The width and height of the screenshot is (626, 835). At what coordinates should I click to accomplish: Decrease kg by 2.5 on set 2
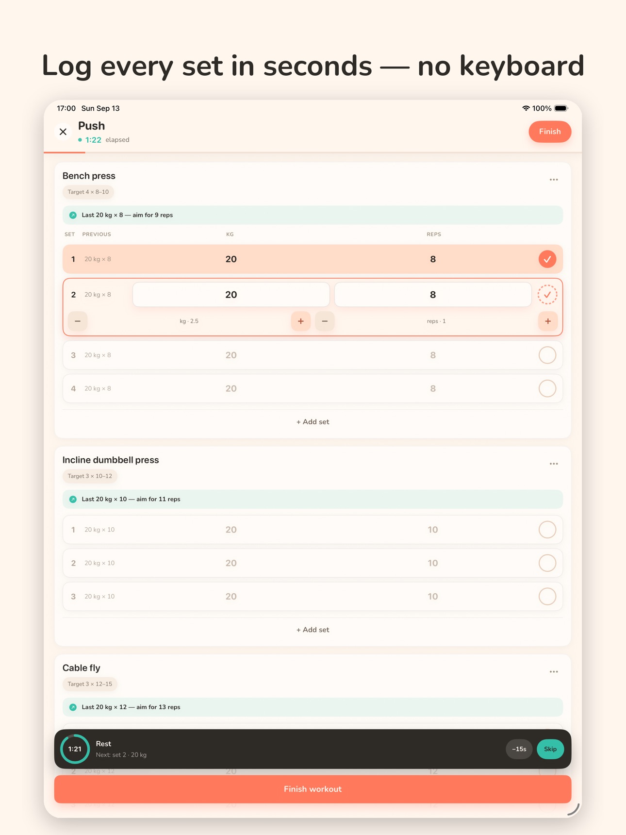coord(78,321)
